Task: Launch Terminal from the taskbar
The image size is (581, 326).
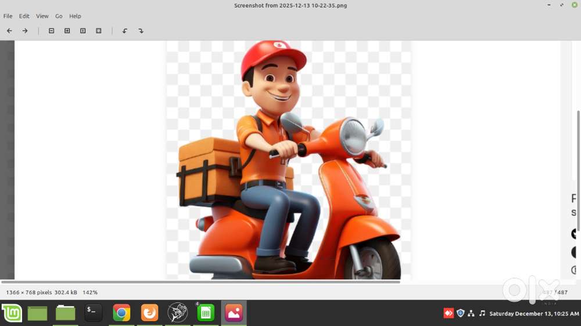Action: [93, 313]
